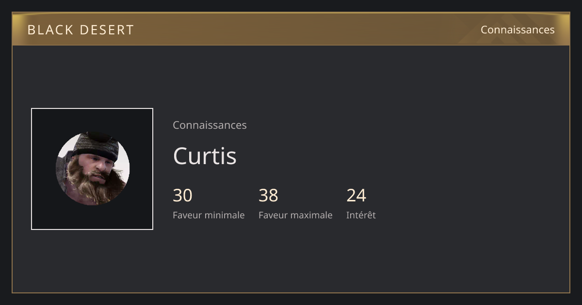Click the decorative chevron pattern in header
This screenshot has width=582, height=305.
click(514, 29)
